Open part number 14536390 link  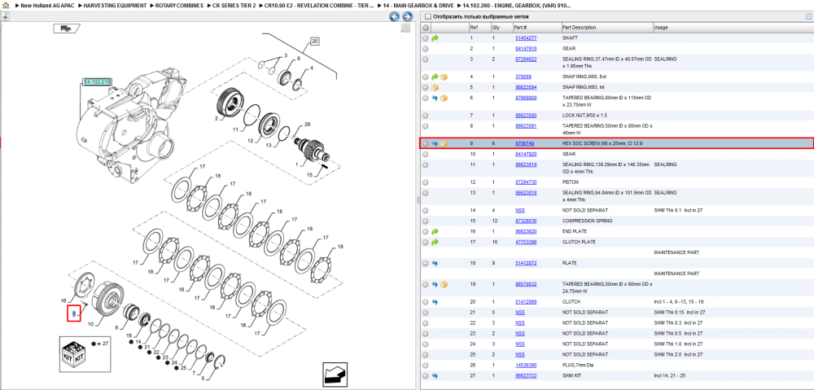(x=525, y=365)
